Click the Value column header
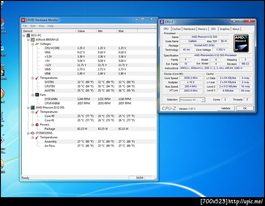 (x=86, y=31)
